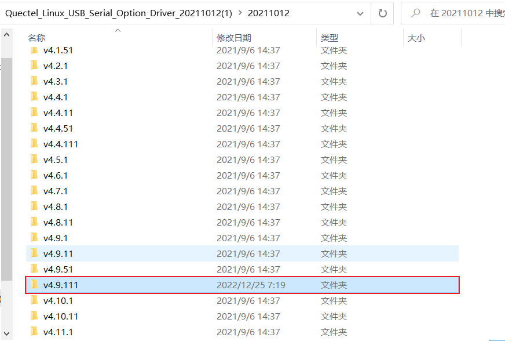Select the v4.10.1 folder icon
The height and width of the screenshot is (341, 505).
[x=34, y=300]
